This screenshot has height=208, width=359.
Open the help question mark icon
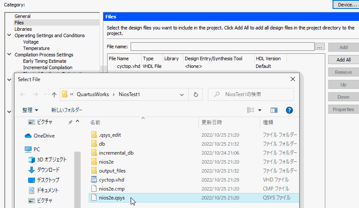(x=289, y=110)
